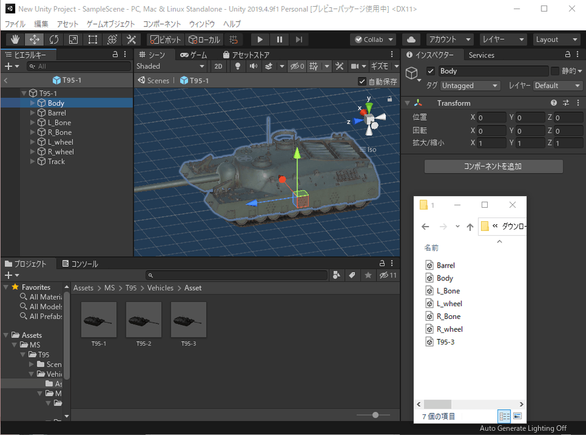Open Transform component help
Screen dimensions: 586x435
[x=554, y=103]
